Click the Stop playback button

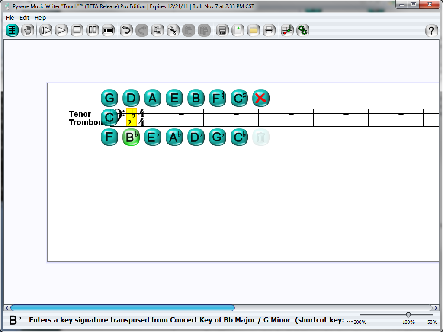click(x=77, y=30)
